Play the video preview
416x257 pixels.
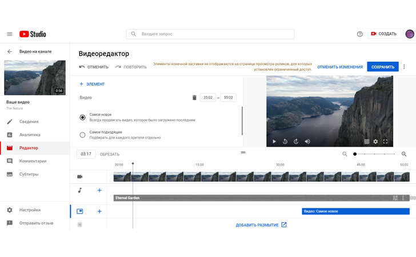pyautogui.click(x=274, y=142)
